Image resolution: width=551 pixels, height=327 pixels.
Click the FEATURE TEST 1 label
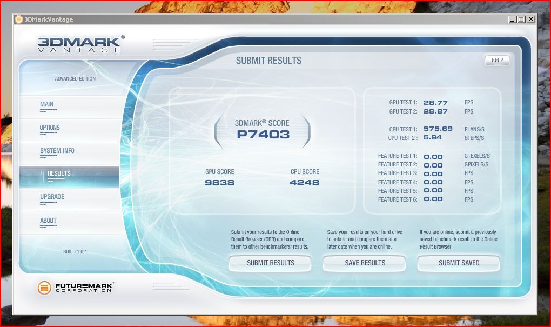pos(398,156)
